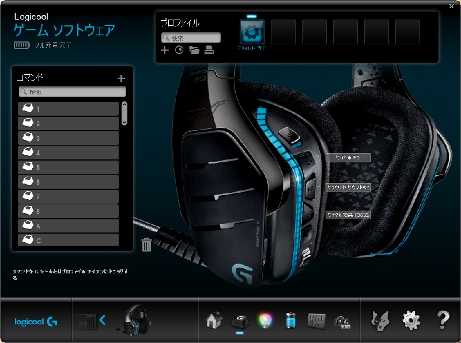Open the battery status icon in bottom bar

click(290, 321)
